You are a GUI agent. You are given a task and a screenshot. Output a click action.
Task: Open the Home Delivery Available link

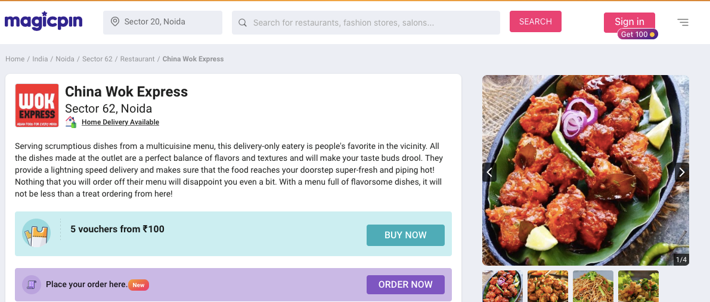[x=120, y=122]
